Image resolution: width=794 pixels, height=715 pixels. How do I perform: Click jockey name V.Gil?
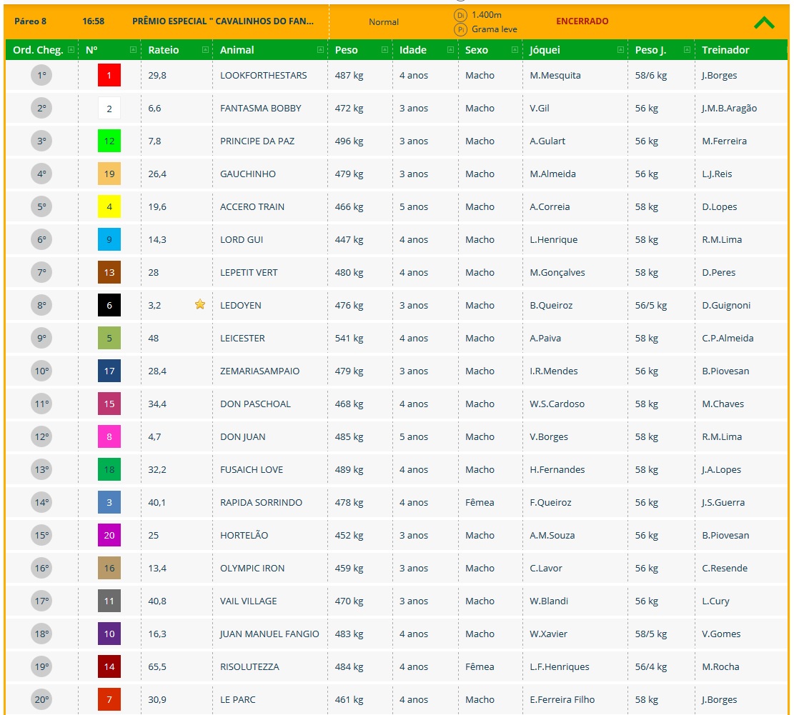(540, 109)
